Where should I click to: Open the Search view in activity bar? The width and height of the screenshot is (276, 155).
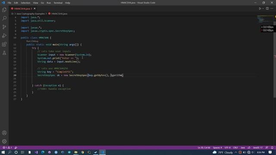tap(4, 18)
